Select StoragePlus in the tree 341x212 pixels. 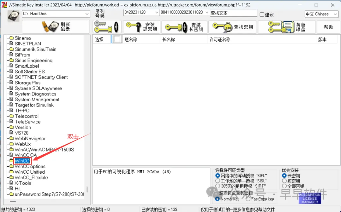click(x=27, y=83)
